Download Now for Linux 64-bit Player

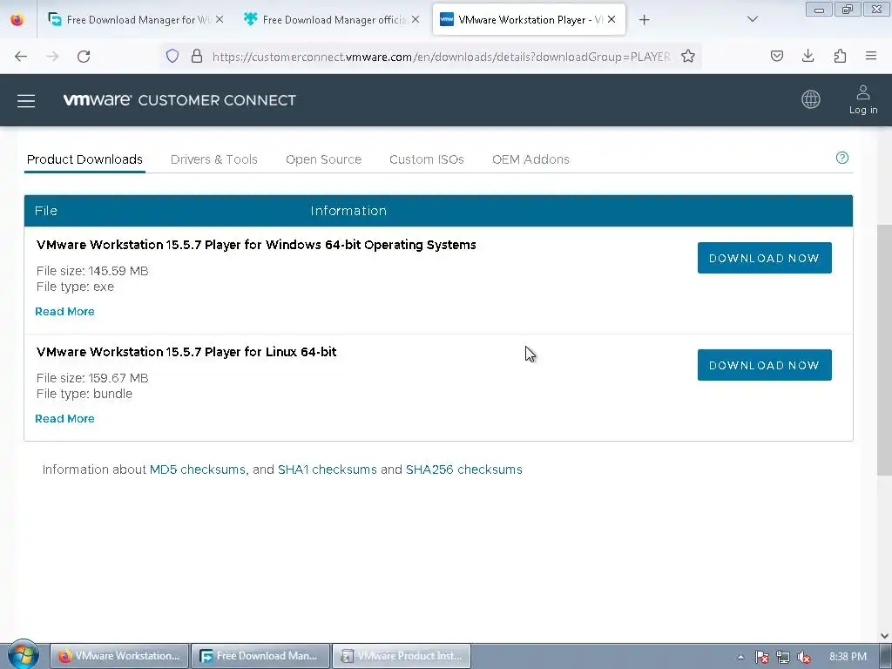765,365
